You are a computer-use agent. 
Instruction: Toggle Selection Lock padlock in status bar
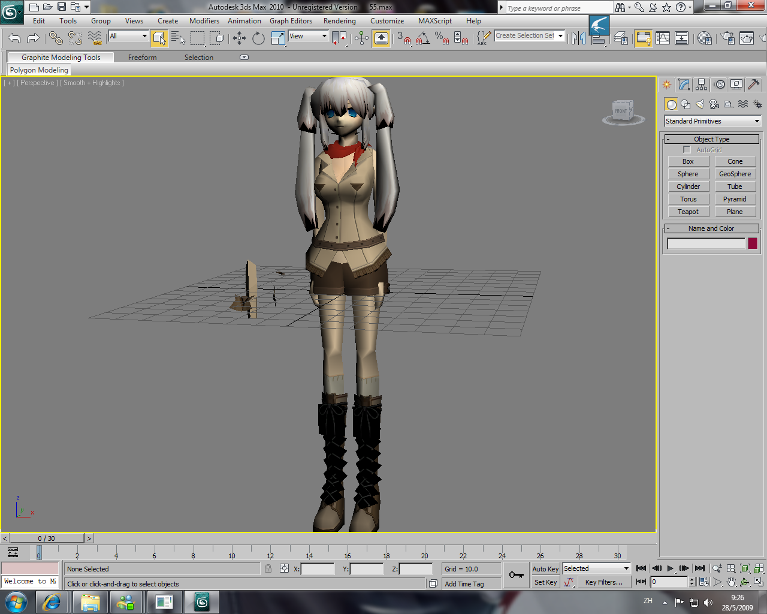pyautogui.click(x=268, y=568)
